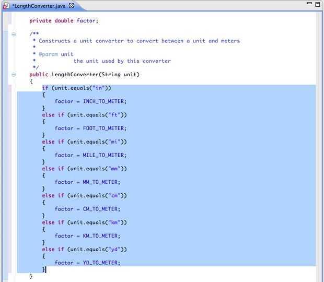324x282 pixels.
Task: Collapse the LengthConverter constructor
Action: 14,75
